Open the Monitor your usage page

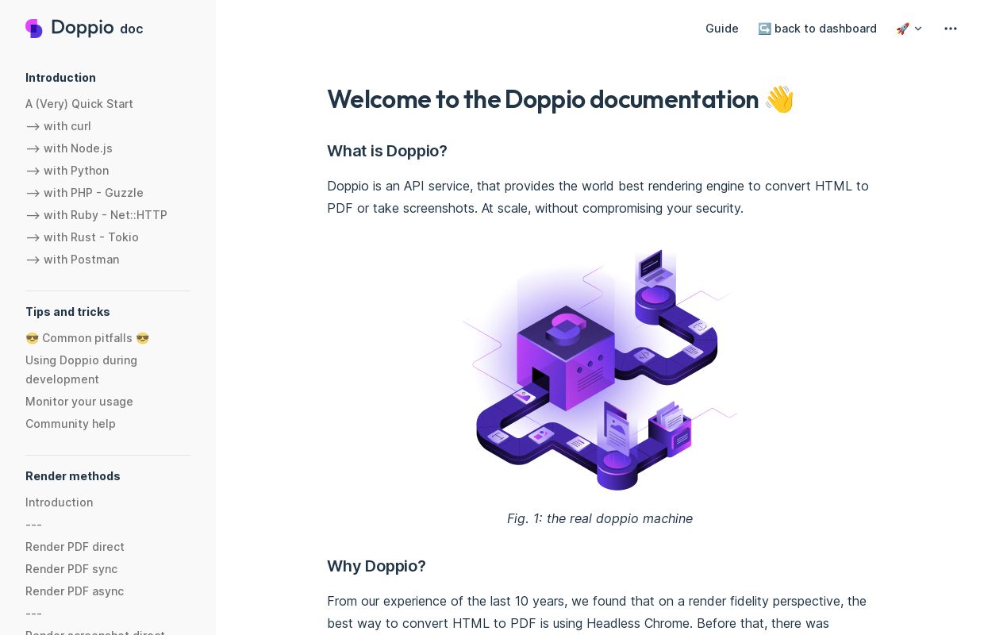click(x=79, y=402)
